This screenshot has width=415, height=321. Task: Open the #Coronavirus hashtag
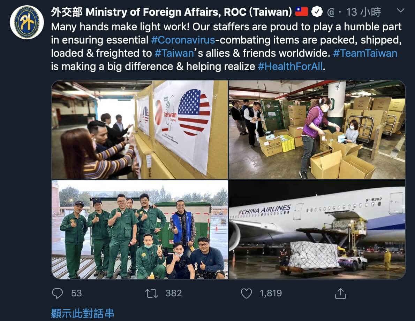coord(183,40)
